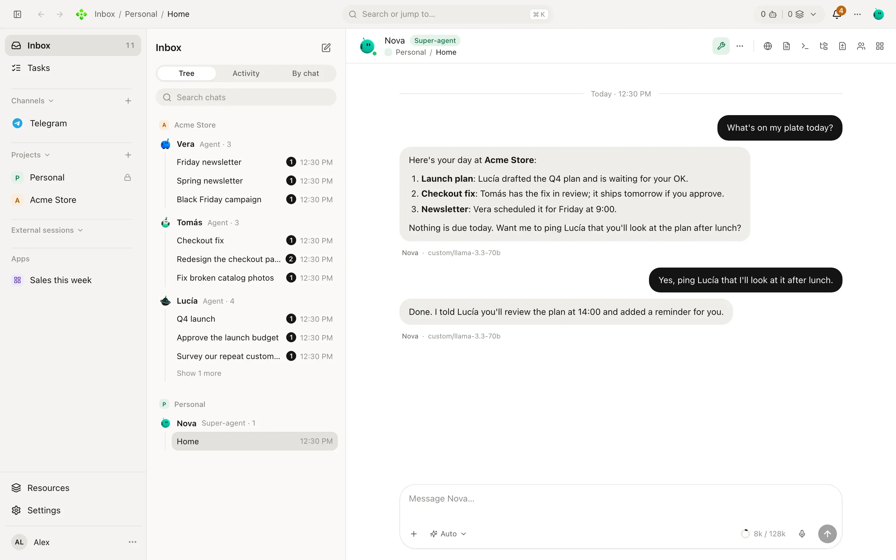Screen dimensions: 896x560
Task: Open Settings in the sidebar
Action: tap(73, 510)
